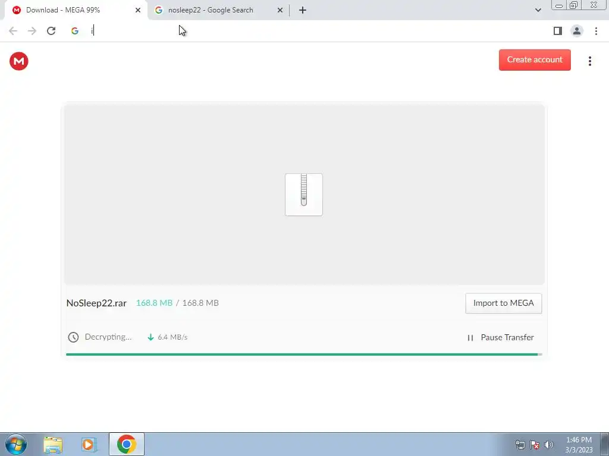Image resolution: width=609 pixels, height=456 pixels.
Task: Open the tab search dropdown arrow
Action: [538, 10]
